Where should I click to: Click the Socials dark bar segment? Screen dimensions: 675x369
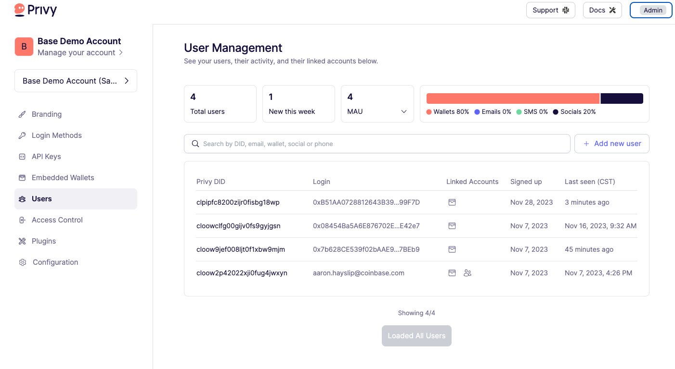[622, 98]
